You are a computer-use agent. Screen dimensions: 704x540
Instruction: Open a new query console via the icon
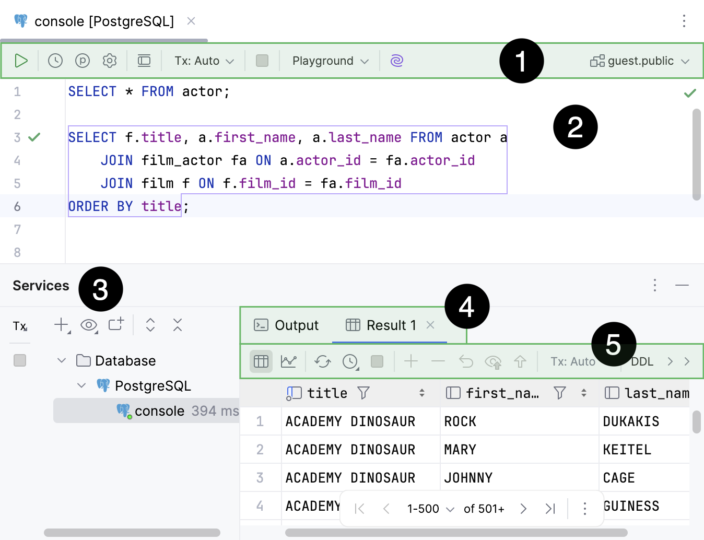pyautogui.click(x=115, y=325)
